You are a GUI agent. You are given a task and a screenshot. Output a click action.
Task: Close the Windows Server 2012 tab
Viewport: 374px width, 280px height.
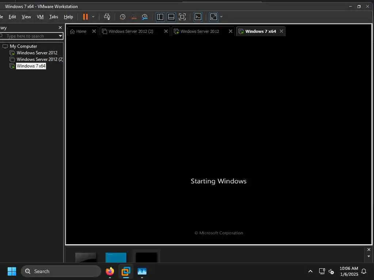coord(231,31)
